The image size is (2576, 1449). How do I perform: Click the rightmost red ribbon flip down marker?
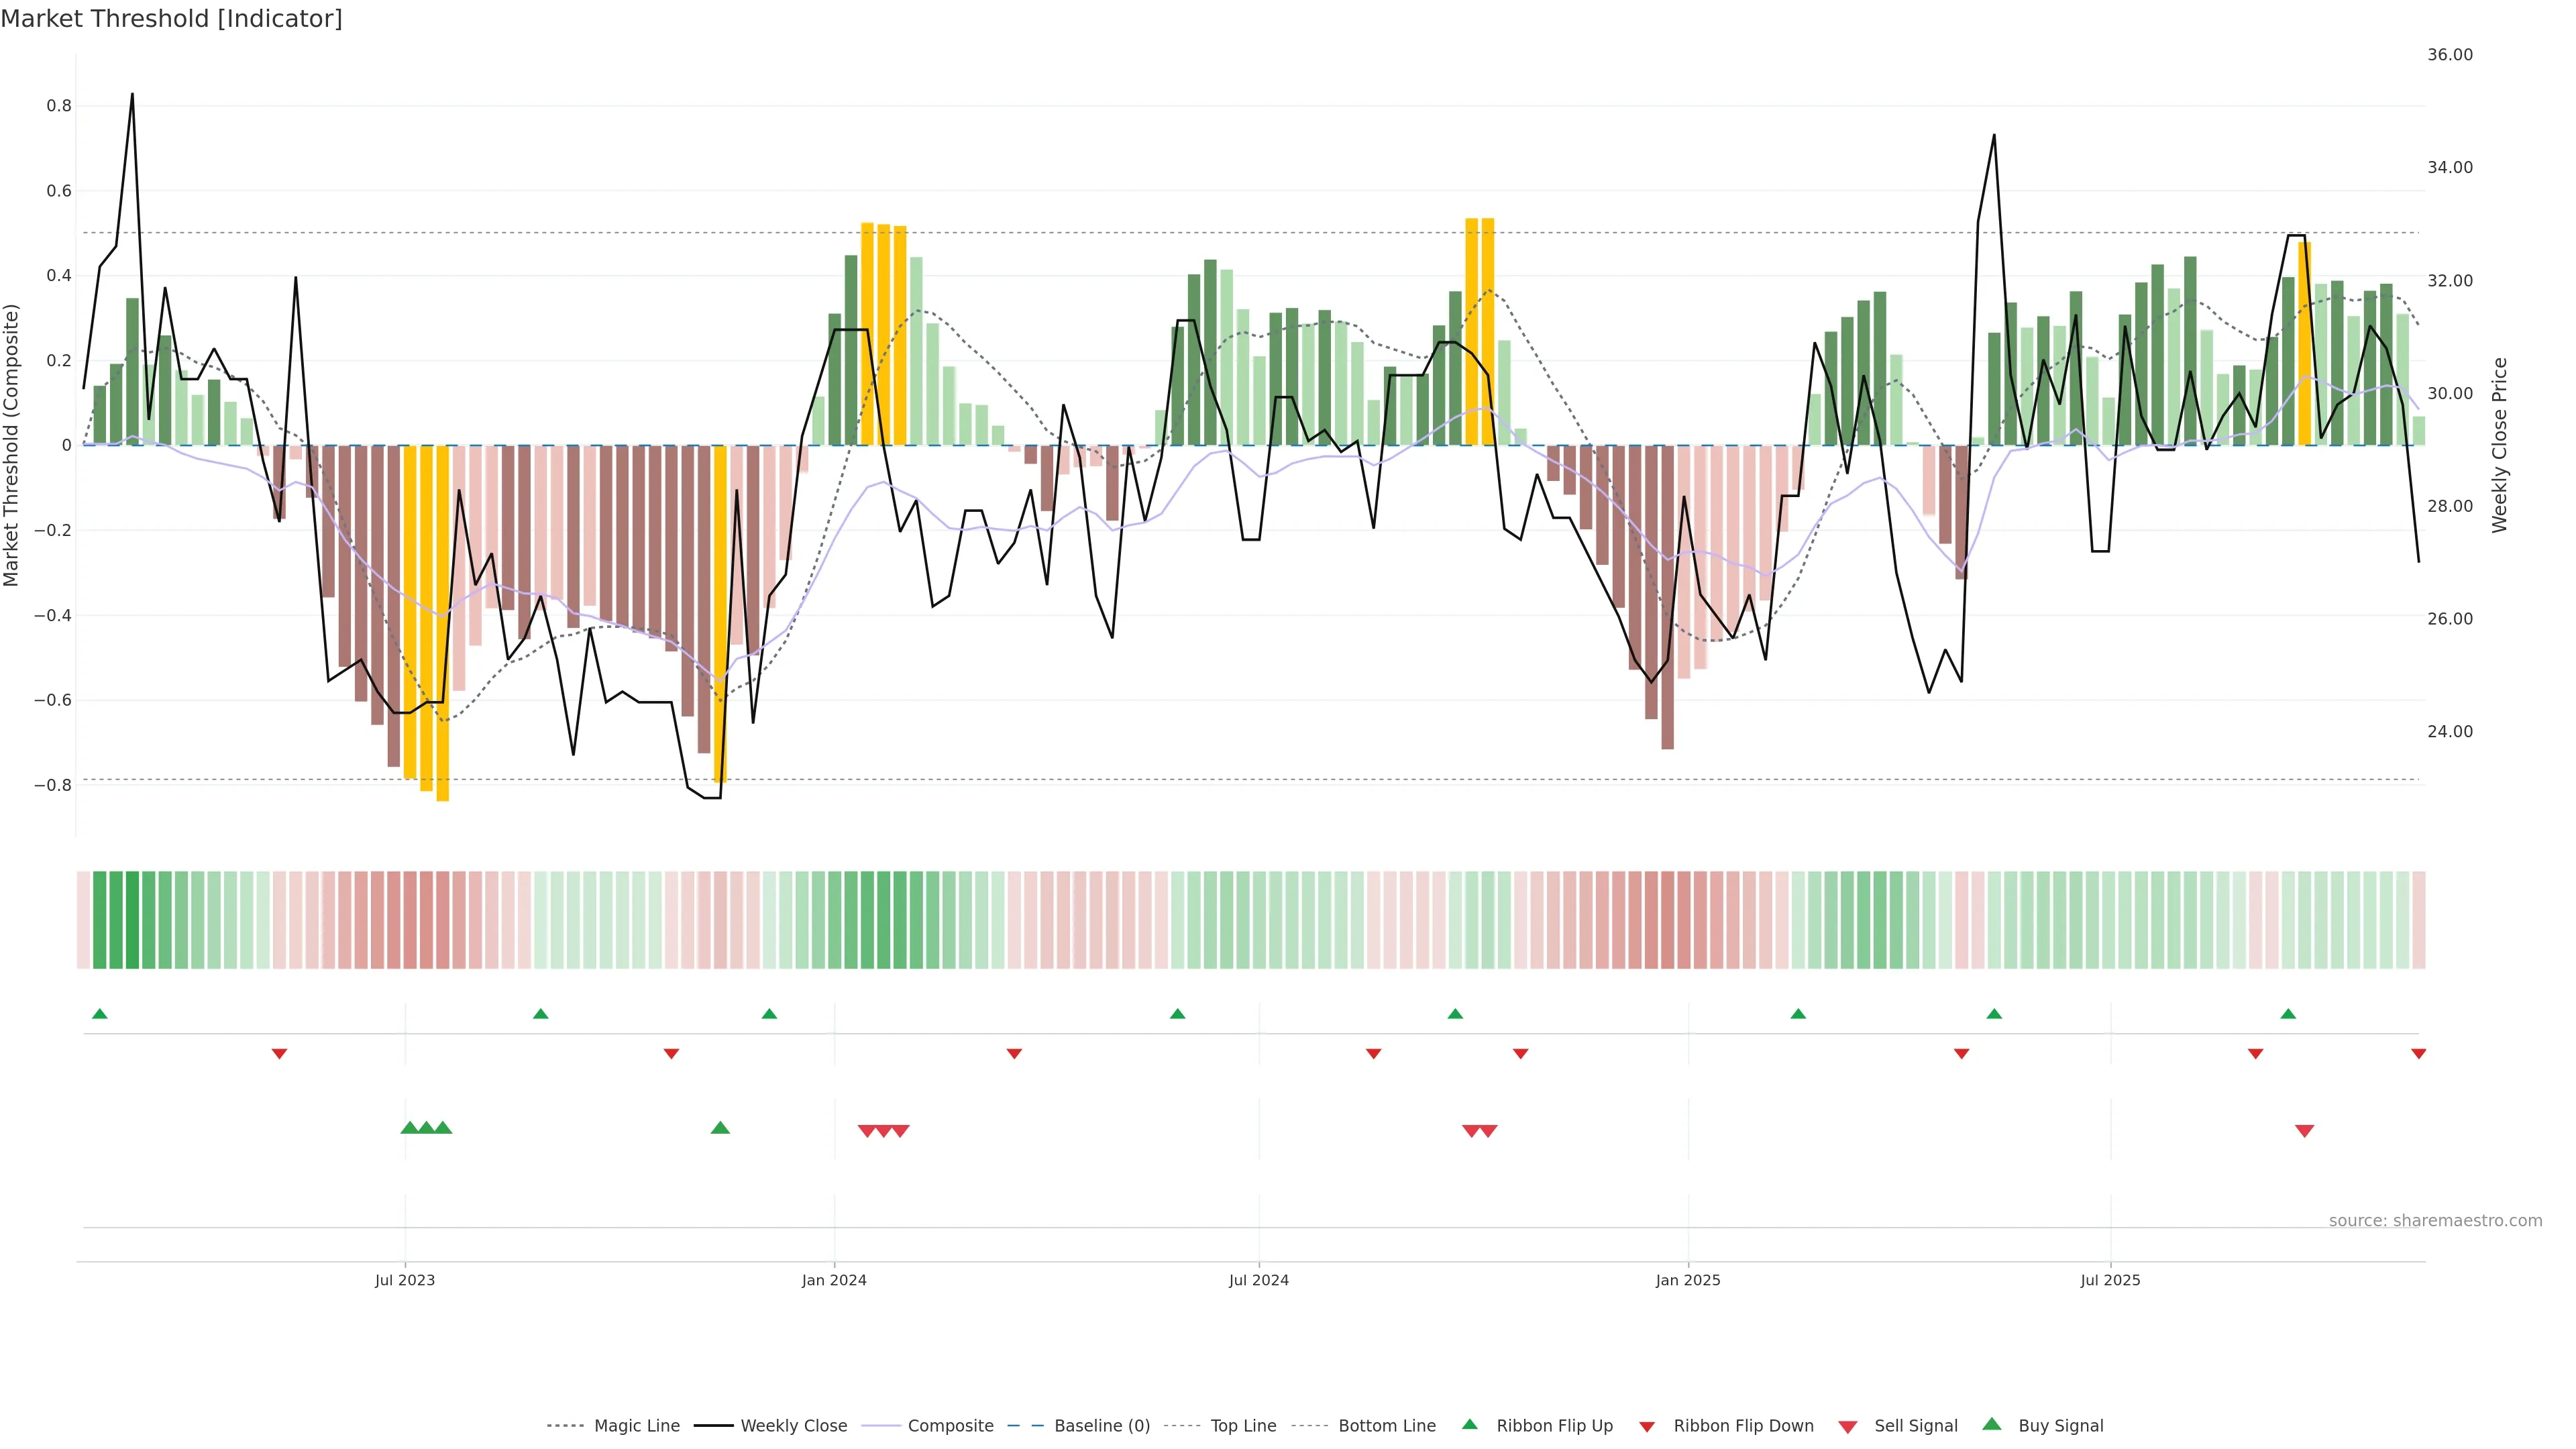2418,1054
